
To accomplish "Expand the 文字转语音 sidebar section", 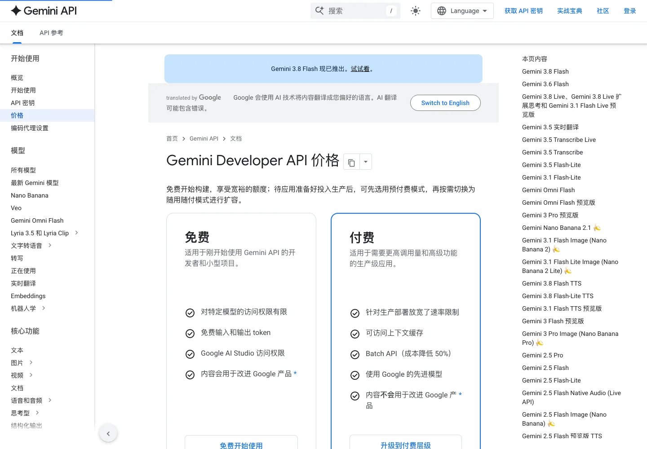I will pos(50,245).
